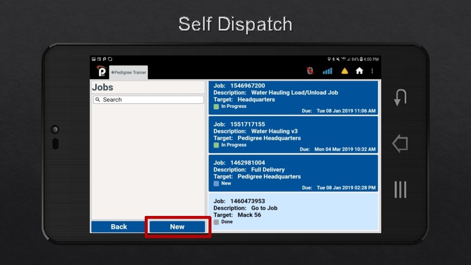Open the yellow warning triangle alert

[344, 71]
